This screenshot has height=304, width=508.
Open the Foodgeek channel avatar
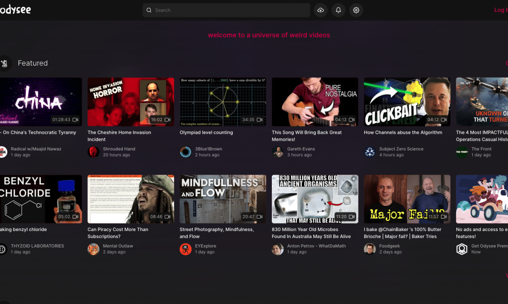(369, 249)
